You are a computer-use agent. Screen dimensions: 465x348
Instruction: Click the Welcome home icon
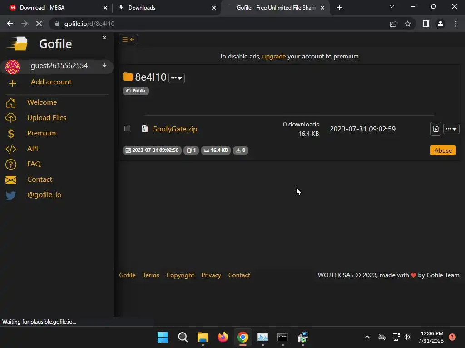(x=11, y=103)
